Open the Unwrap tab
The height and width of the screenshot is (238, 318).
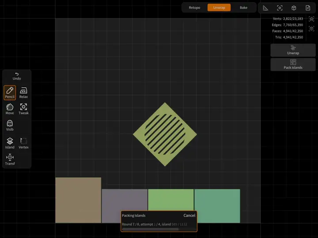(x=219, y=7)
